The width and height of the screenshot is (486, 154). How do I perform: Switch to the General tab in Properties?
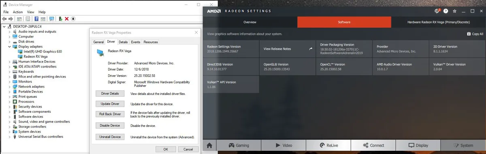coord(98,42)
